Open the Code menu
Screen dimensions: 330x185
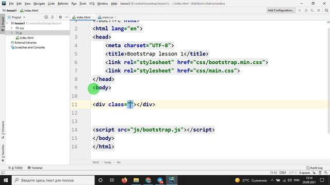click(x=51, y=4)
